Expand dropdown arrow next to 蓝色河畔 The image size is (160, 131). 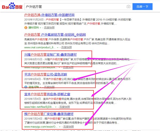(x=41, y=87)
